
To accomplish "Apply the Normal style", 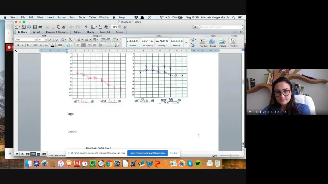I will pyautogui.click(x=133, y=42).
